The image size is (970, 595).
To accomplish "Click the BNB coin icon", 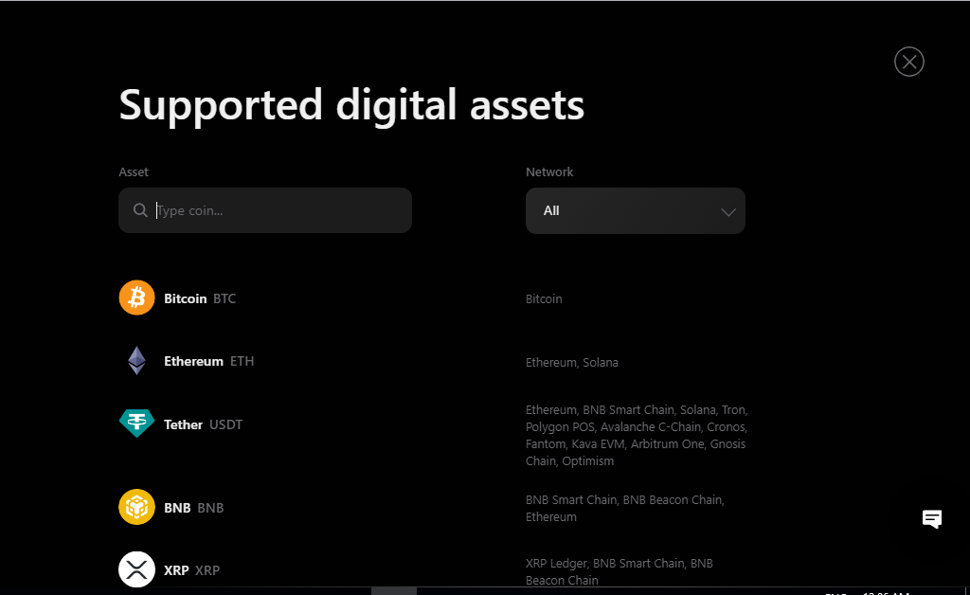I will [136, 507].
